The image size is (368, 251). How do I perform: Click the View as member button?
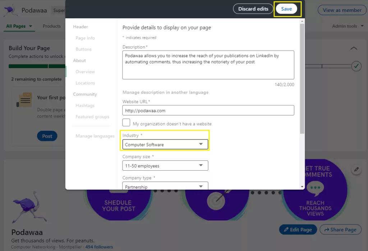(x=342, y=10)
